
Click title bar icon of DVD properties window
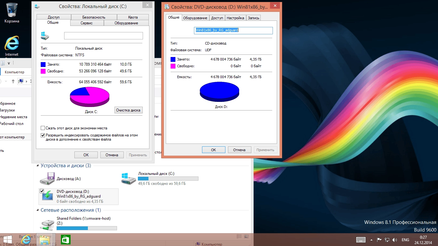click(x=167, y=6)
